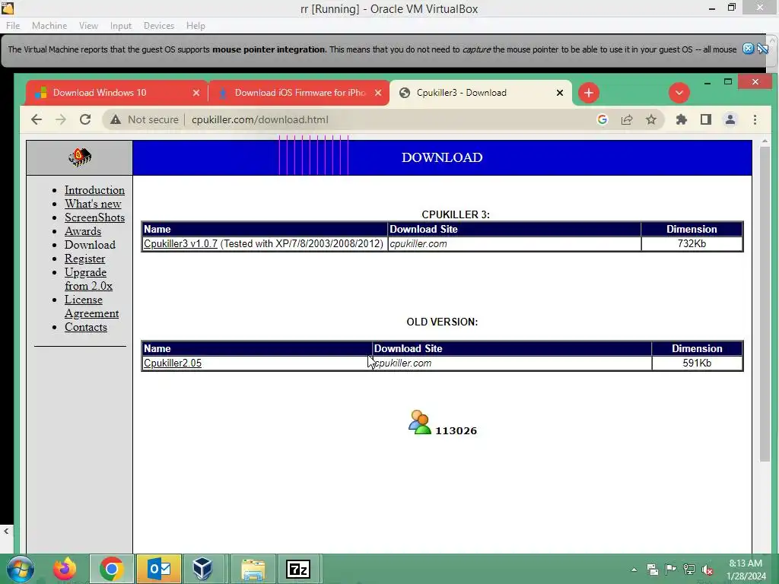This screenshot has height=584, width=779.
Task: Open the Introduction link
Action: tap(94, 190)
